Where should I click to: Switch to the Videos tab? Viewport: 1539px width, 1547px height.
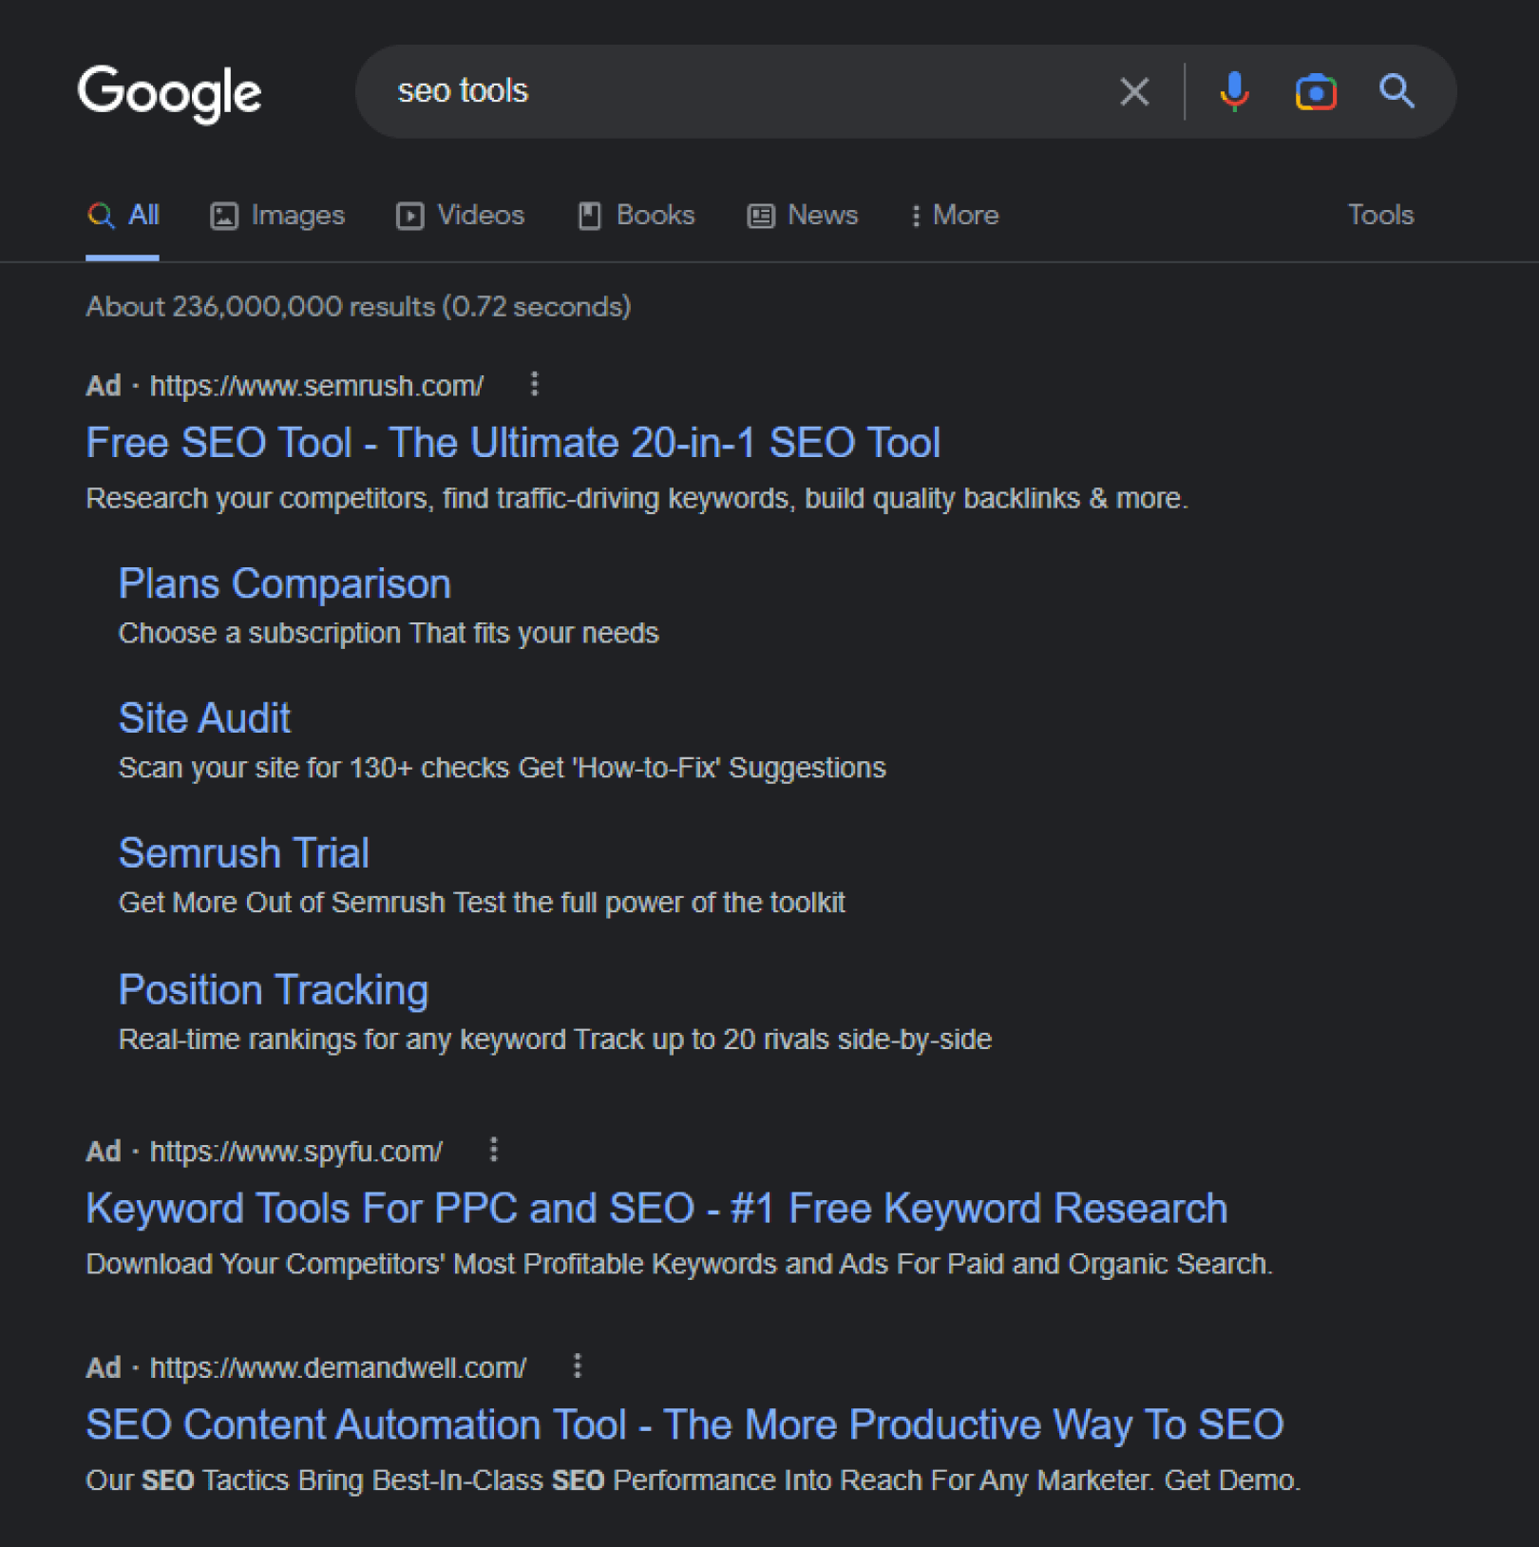pyautogui.click(x=461, y=216)
